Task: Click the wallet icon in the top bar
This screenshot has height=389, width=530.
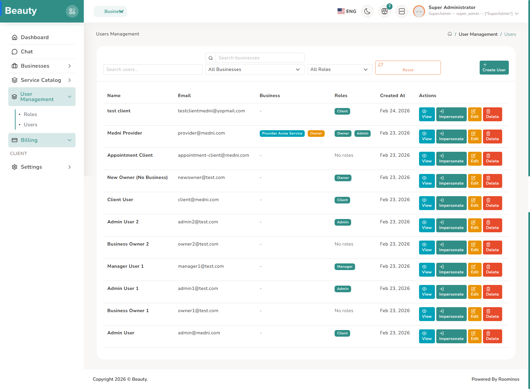Action: point(401,11)
